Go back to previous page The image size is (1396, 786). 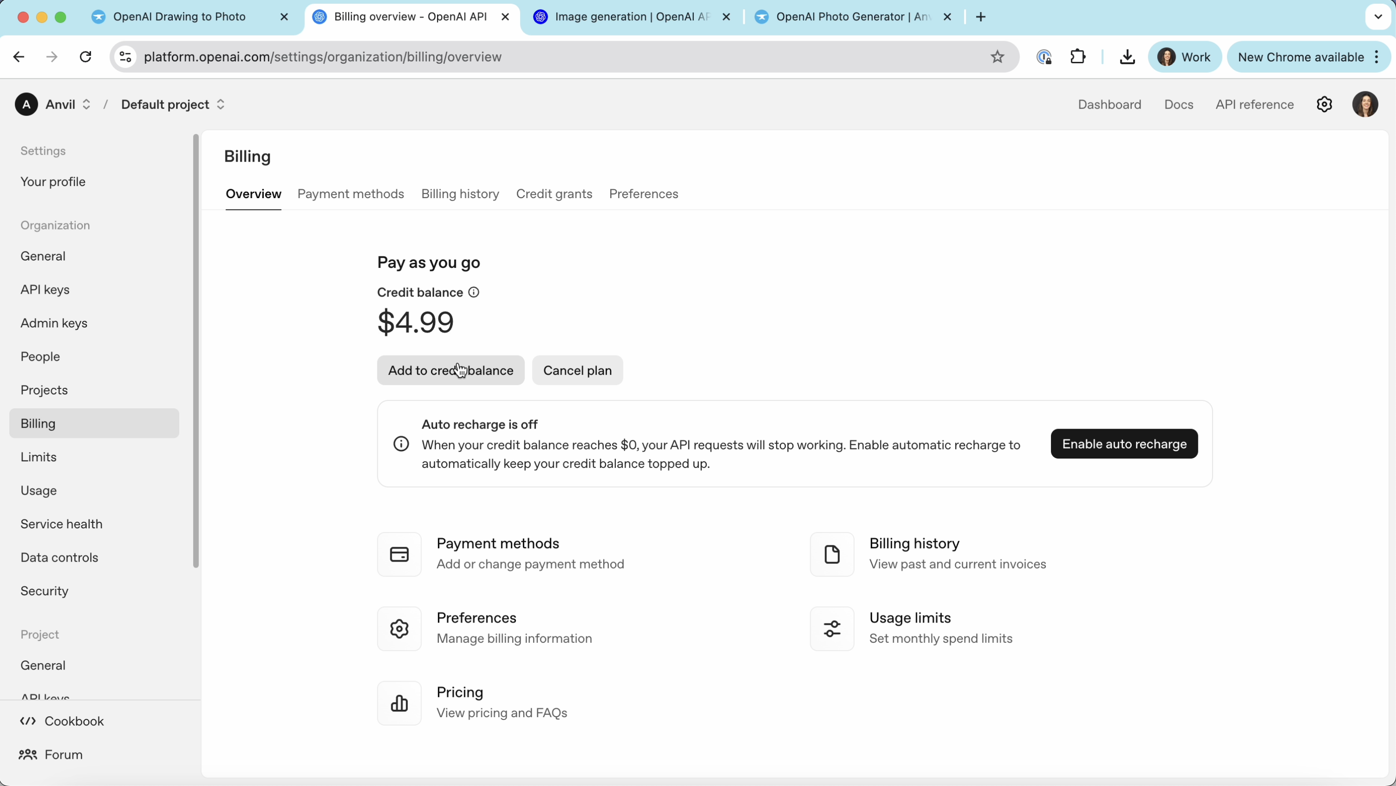(x=18, y=57)
